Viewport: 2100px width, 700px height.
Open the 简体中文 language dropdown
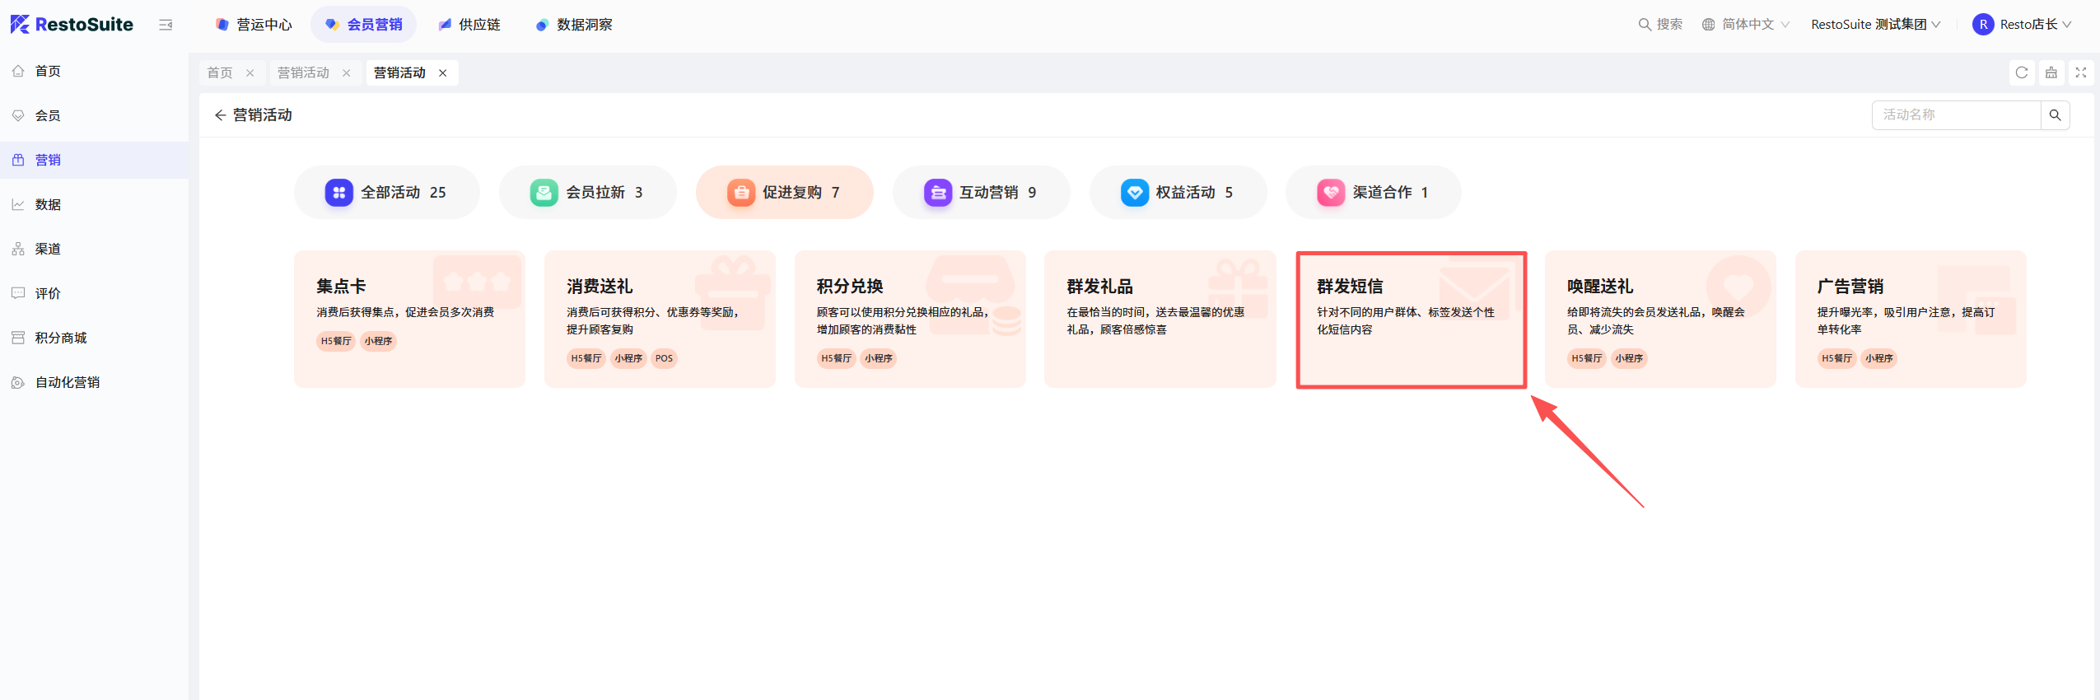coord(1745,25)
